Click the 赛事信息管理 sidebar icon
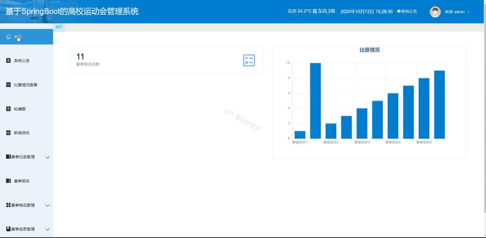Viewport: 486px width, 238px height. click(9, 229)
